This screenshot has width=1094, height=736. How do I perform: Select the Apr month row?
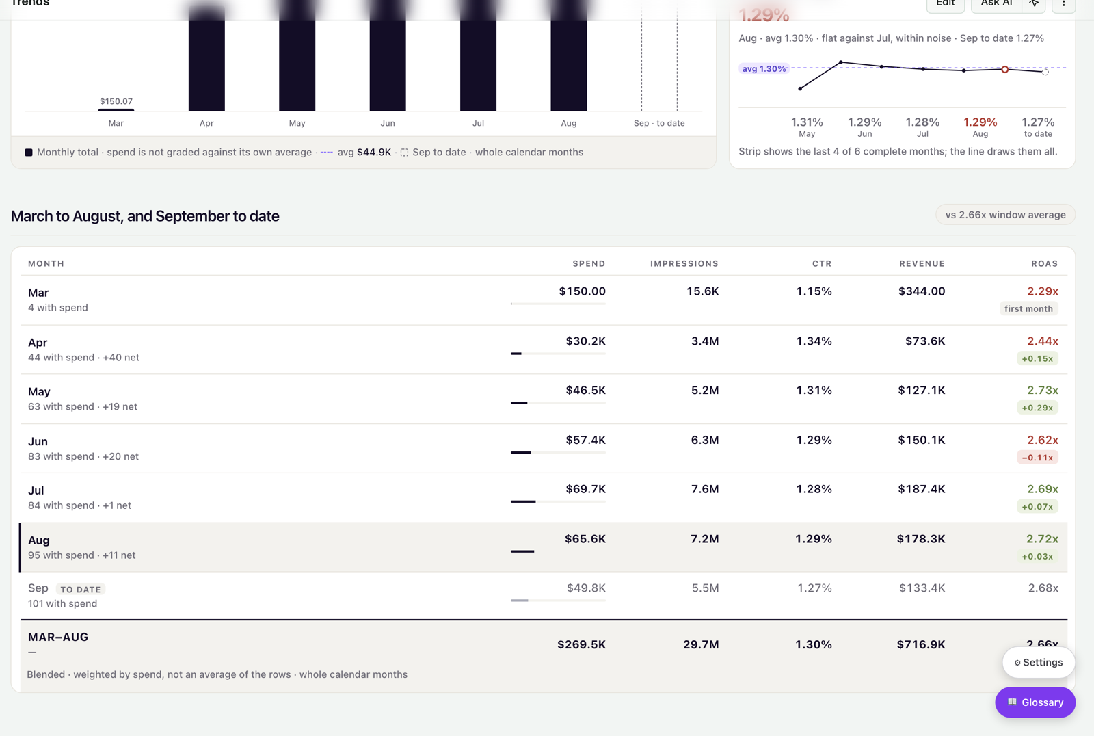coord(544,350)
